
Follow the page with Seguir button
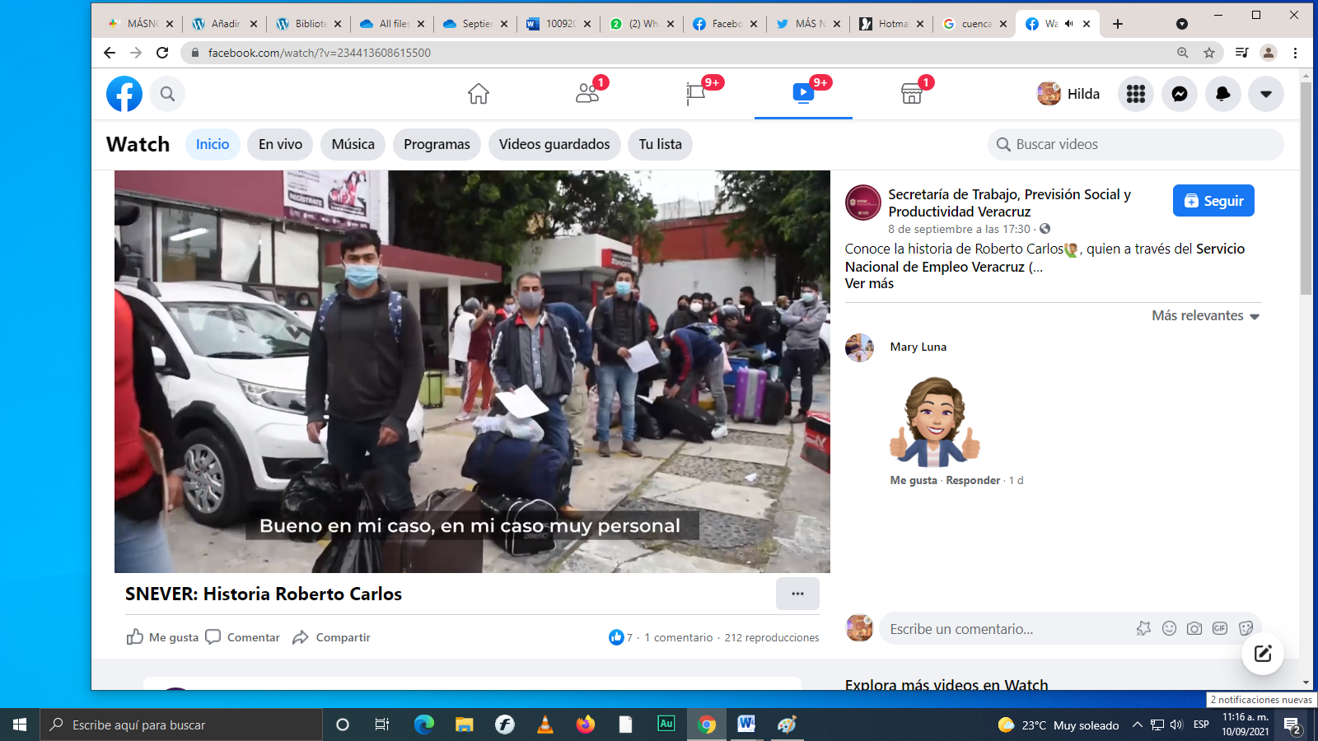pyautogui.click(x=1213, y=201)
